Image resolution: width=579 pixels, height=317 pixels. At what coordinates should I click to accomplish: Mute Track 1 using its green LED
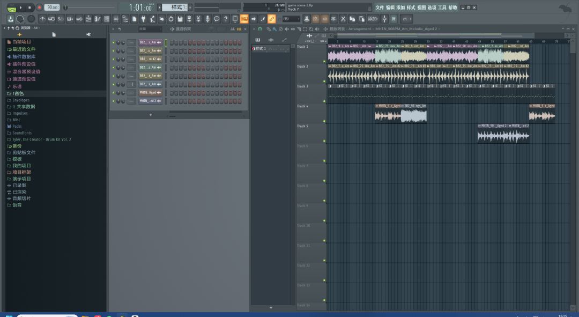(x=324, y=62)
